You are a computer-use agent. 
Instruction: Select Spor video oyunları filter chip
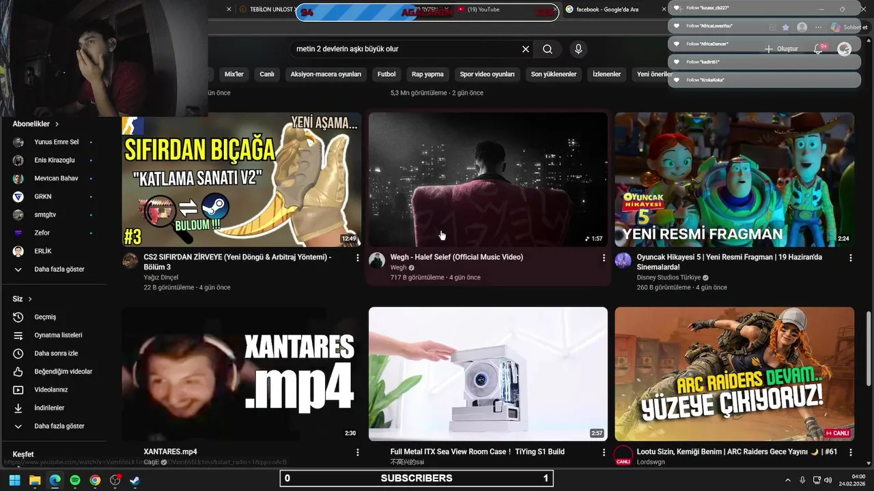click(x=488, y=74)
